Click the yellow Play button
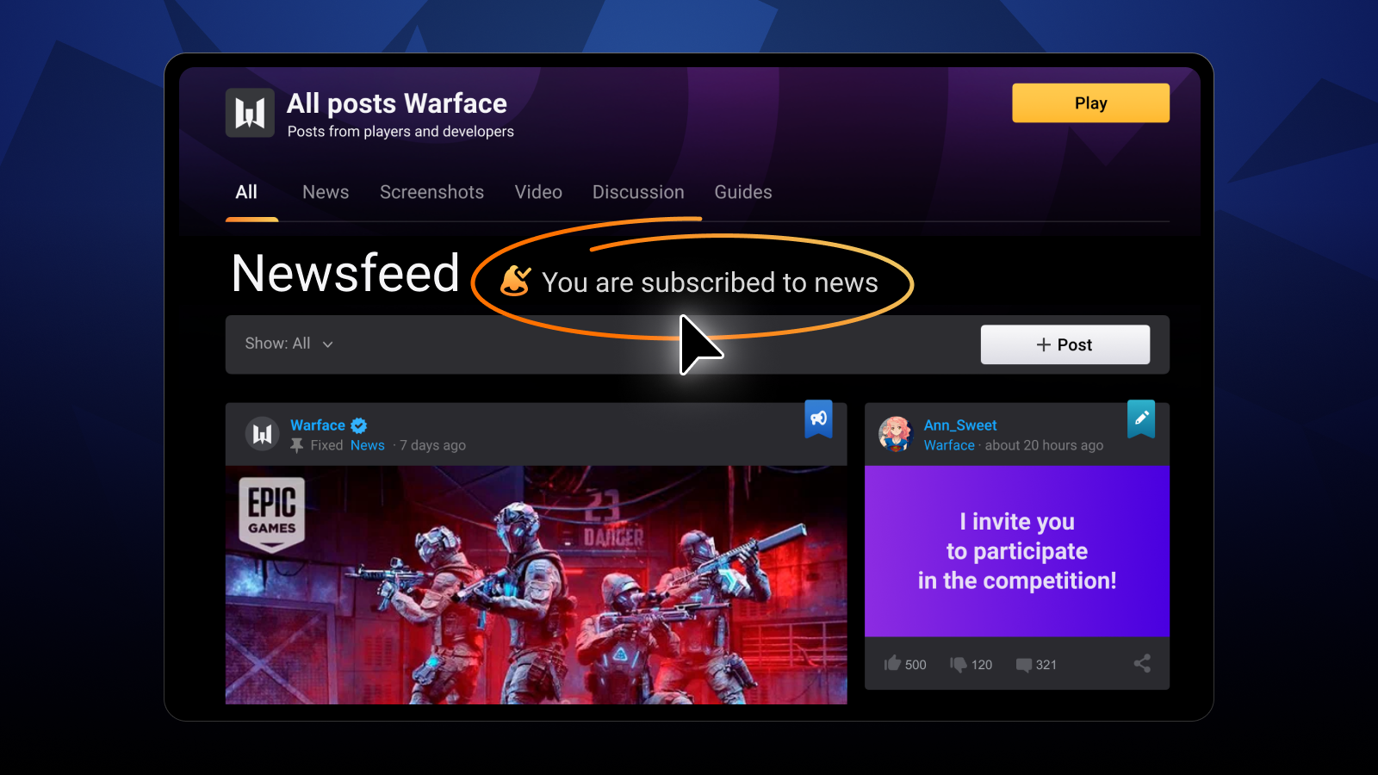The image size is (1378, 775). (1090, 103)
